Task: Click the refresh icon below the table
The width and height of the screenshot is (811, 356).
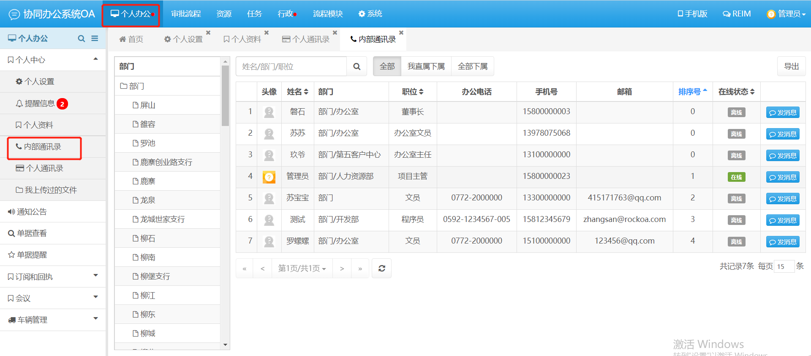Action: click(x=382, y=268)
